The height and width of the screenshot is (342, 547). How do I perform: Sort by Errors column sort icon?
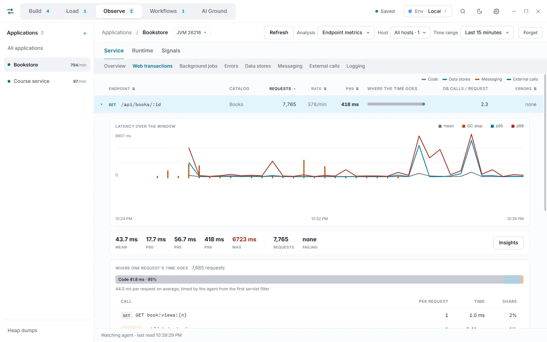[x=535, y=89]
